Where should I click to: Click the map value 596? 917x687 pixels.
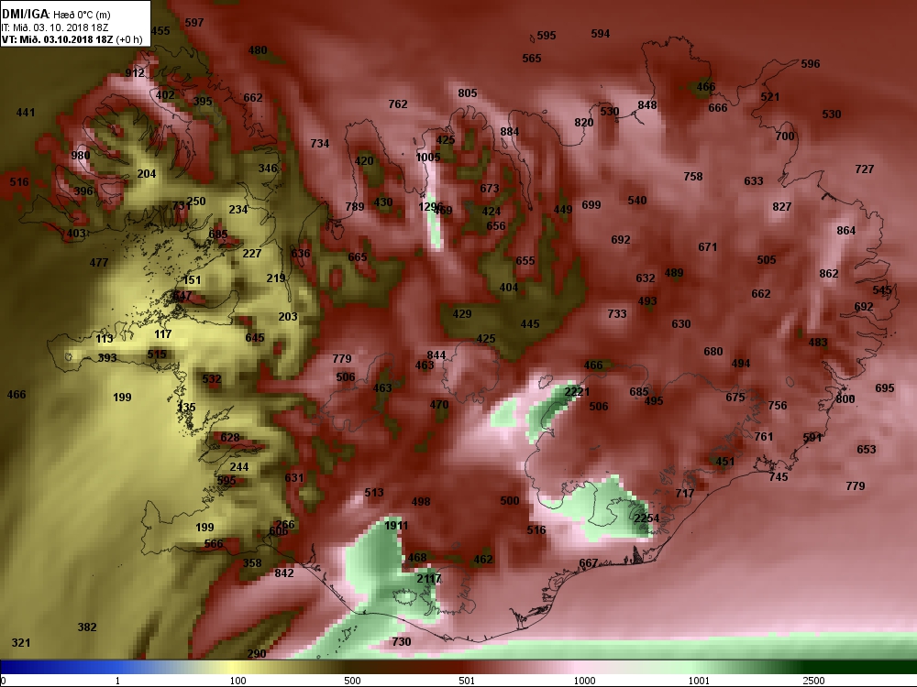pos(810,64)
